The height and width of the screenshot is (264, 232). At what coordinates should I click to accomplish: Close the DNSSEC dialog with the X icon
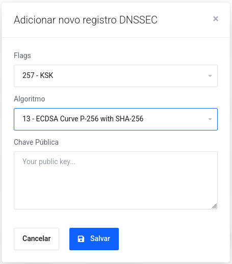click(x=216, y=19)
